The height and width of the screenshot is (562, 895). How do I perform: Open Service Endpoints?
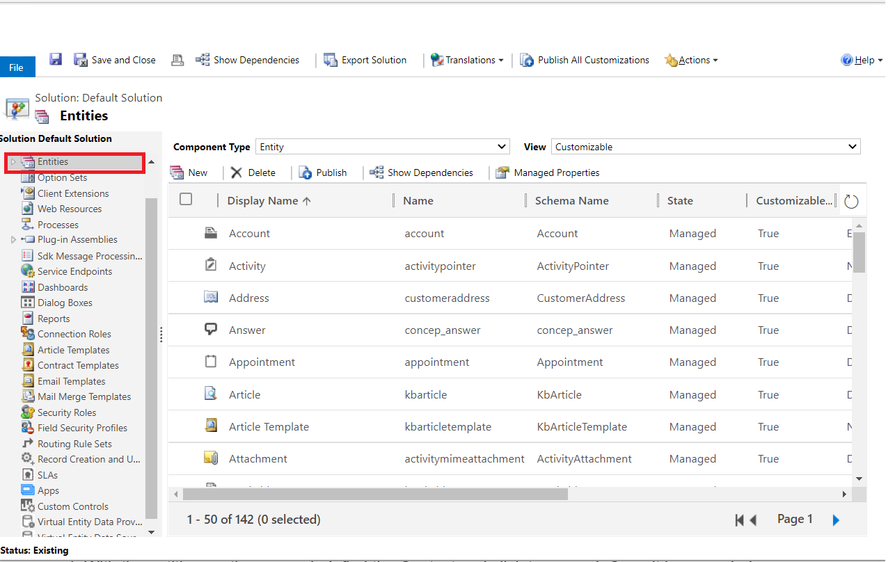coord(74,271)
